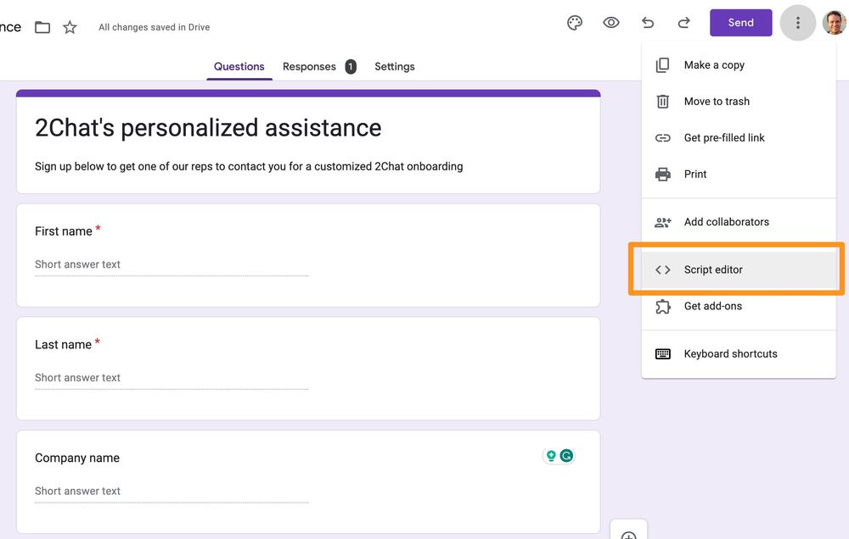Redo the last change

[684, 23]
